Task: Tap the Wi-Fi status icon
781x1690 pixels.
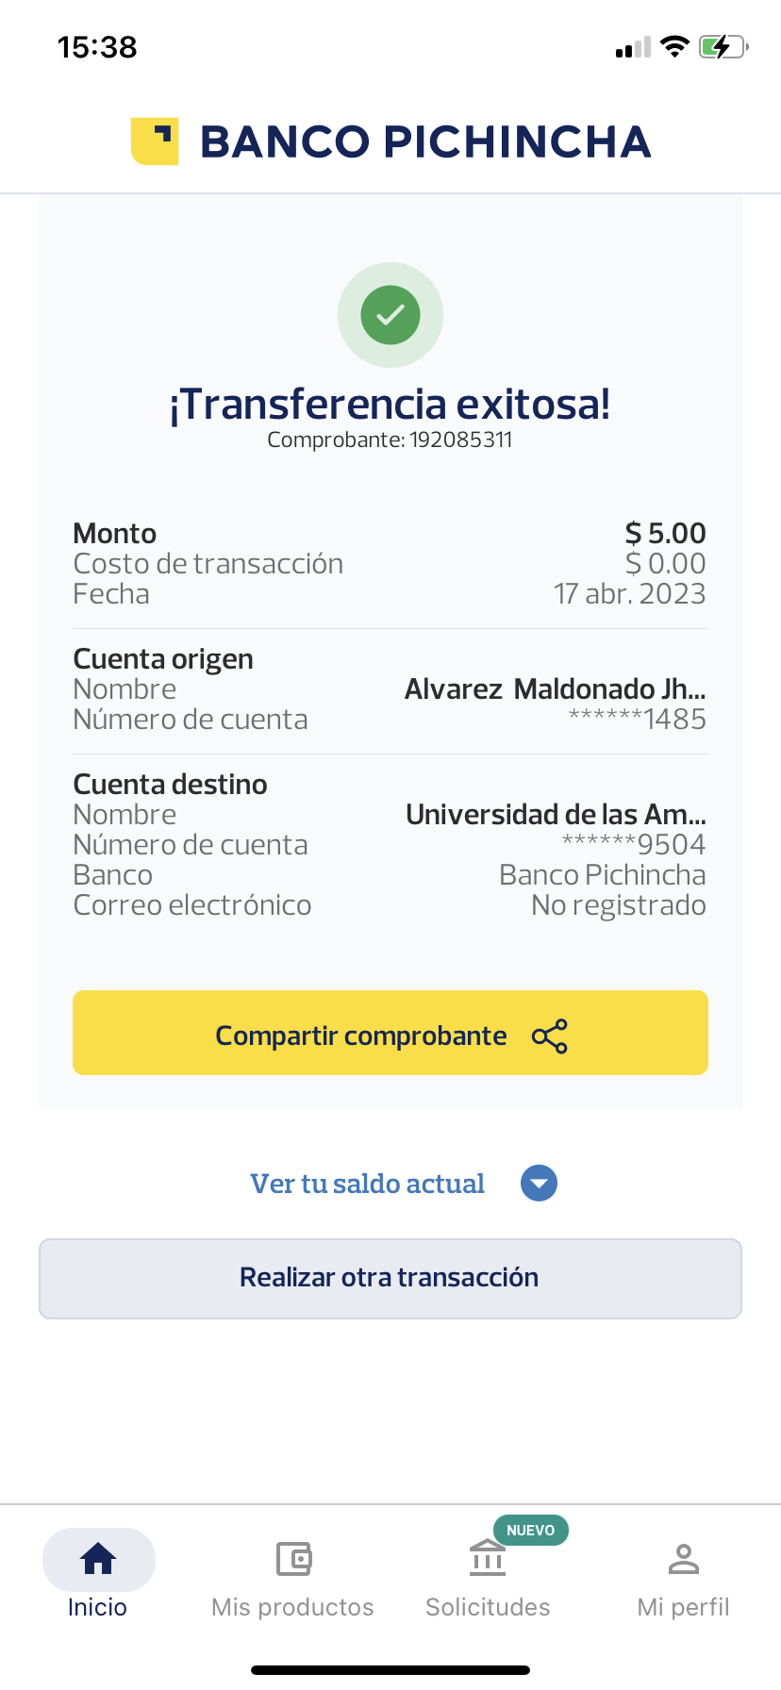Action: point(674,47)
